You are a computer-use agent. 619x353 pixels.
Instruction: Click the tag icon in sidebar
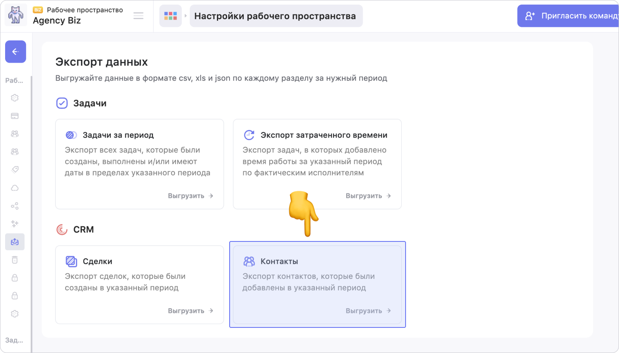(x=14, y=169)
